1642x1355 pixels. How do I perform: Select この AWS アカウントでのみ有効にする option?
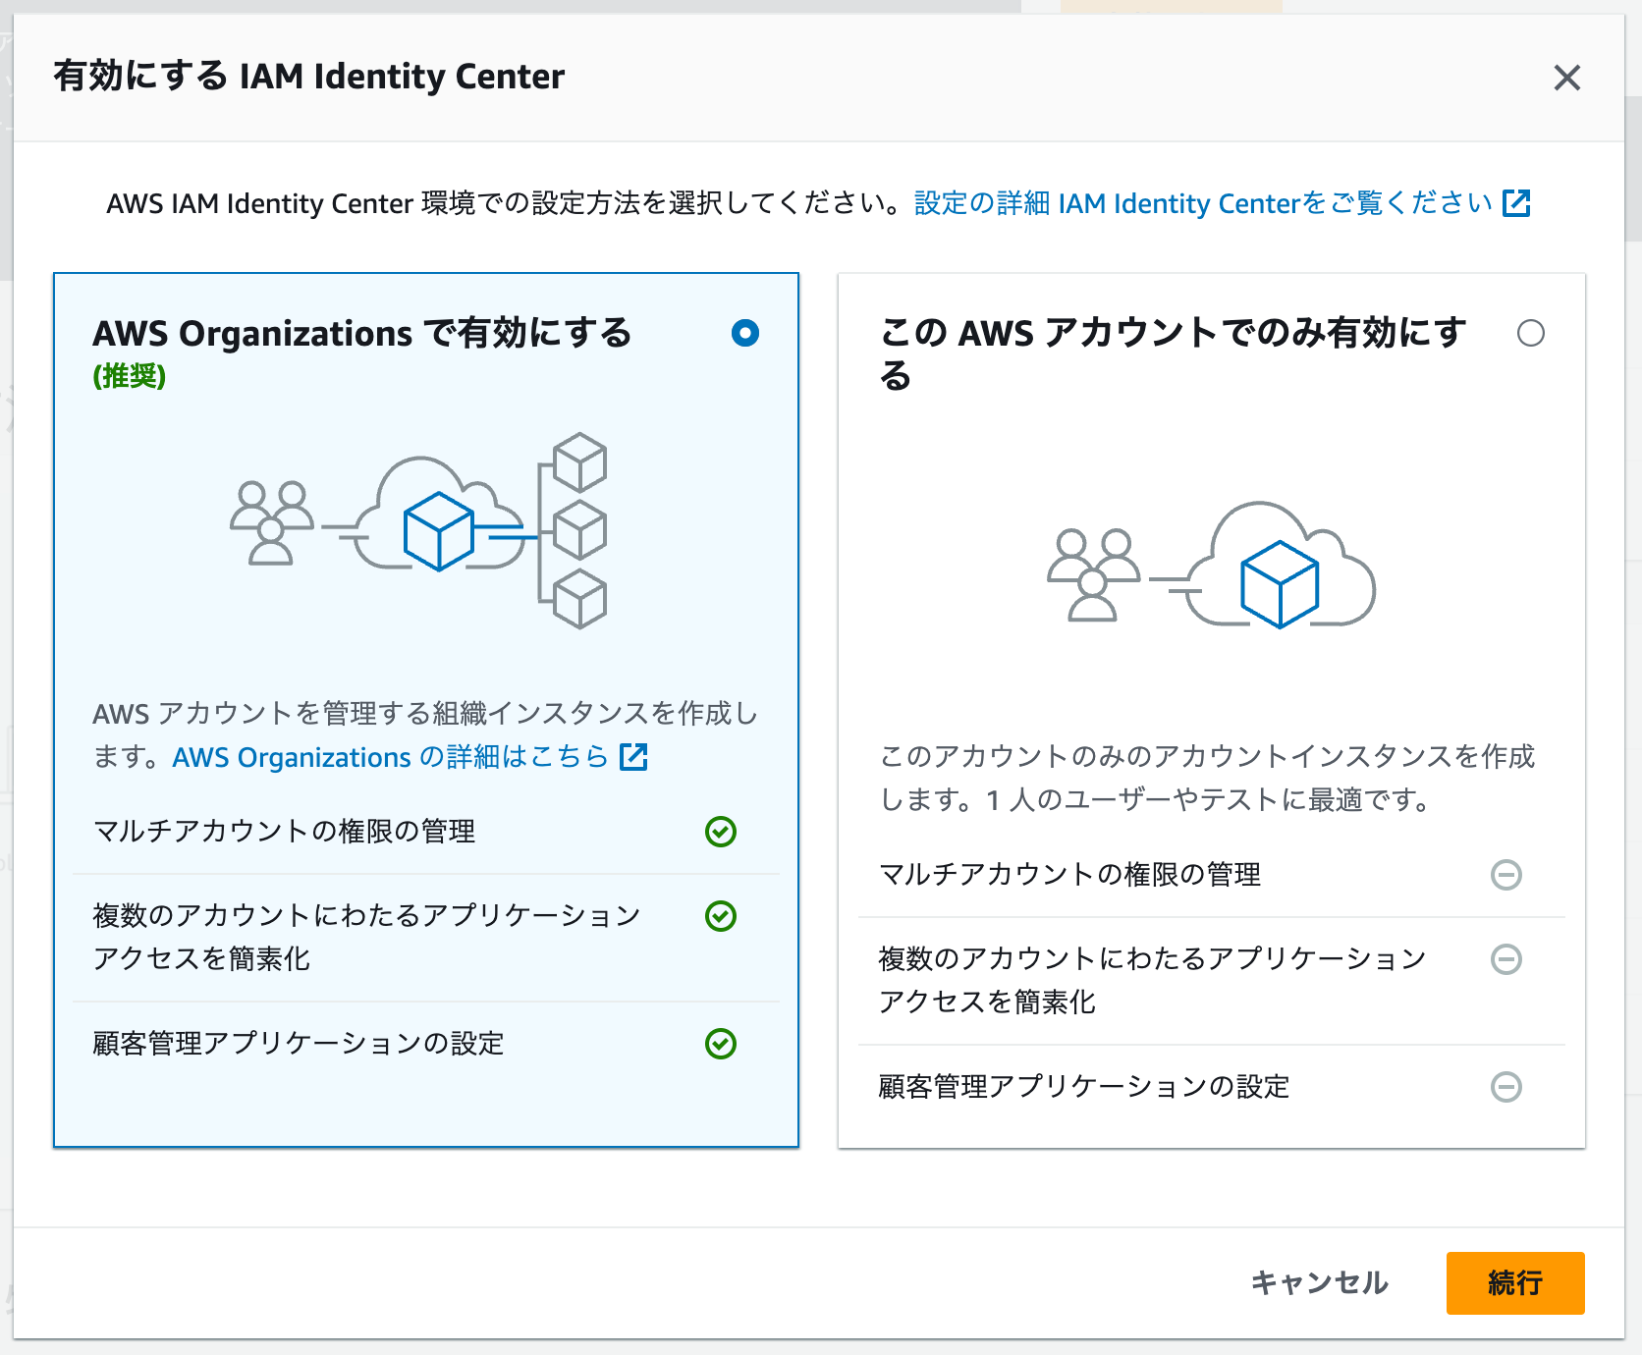[1533, 334]
